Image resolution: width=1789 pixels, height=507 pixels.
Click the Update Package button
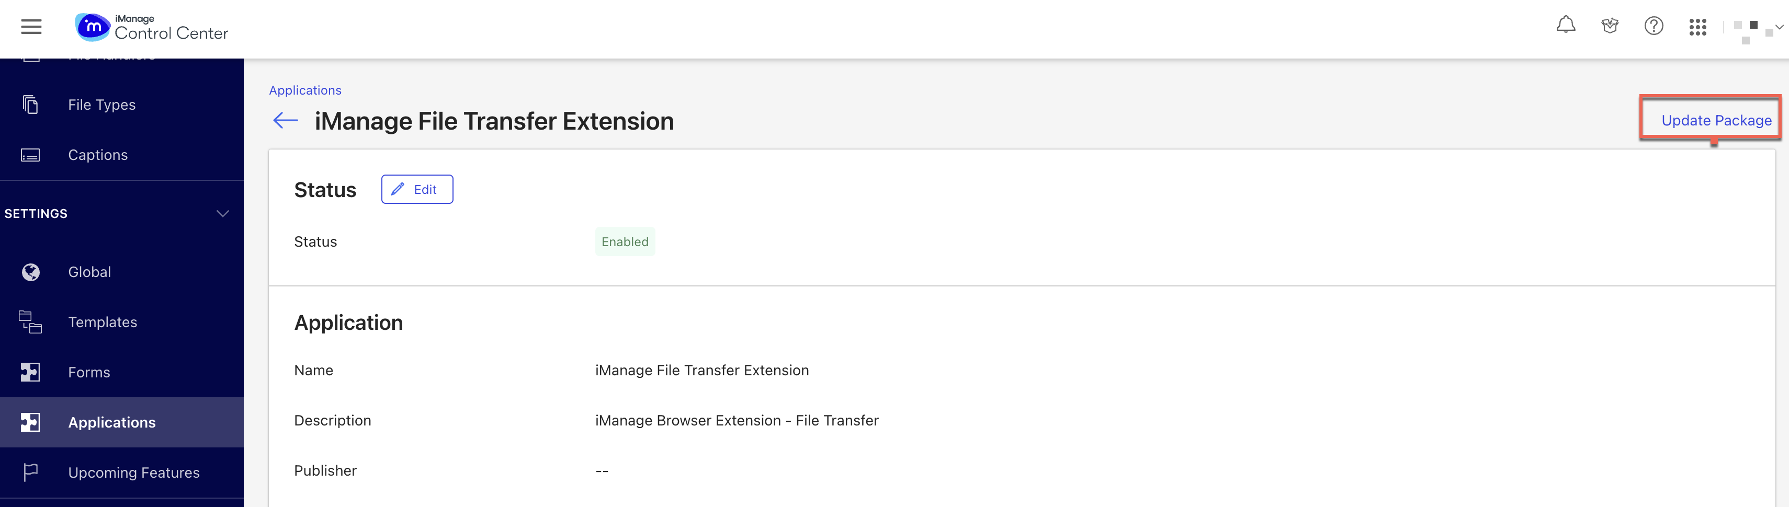coord(1715,121)
